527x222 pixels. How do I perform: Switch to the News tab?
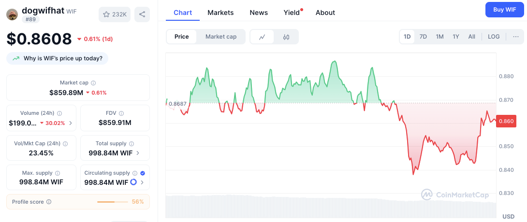coord(259,13)
